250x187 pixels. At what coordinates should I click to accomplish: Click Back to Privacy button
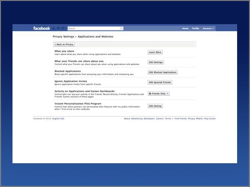(x=64, y=44)
